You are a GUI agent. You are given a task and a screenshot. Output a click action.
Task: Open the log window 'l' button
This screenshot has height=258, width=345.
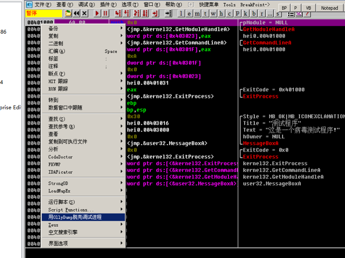tap(181, 14)
